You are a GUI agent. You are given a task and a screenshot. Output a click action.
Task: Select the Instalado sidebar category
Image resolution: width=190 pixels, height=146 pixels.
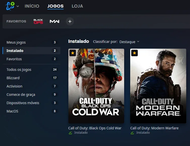click(31, 51)
